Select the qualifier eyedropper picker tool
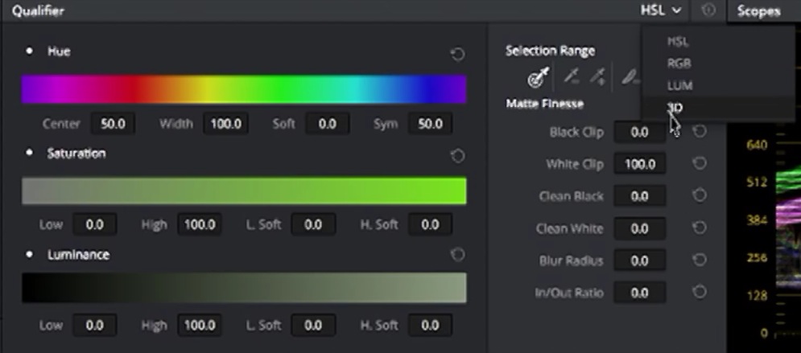The width and height of the screenshot is (801, 353). coord(537,77)
